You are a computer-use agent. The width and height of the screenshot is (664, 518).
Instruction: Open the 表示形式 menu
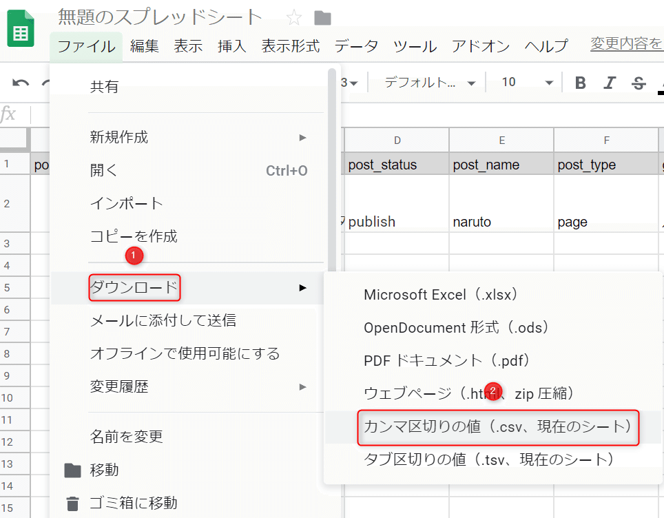click(291, 46)
